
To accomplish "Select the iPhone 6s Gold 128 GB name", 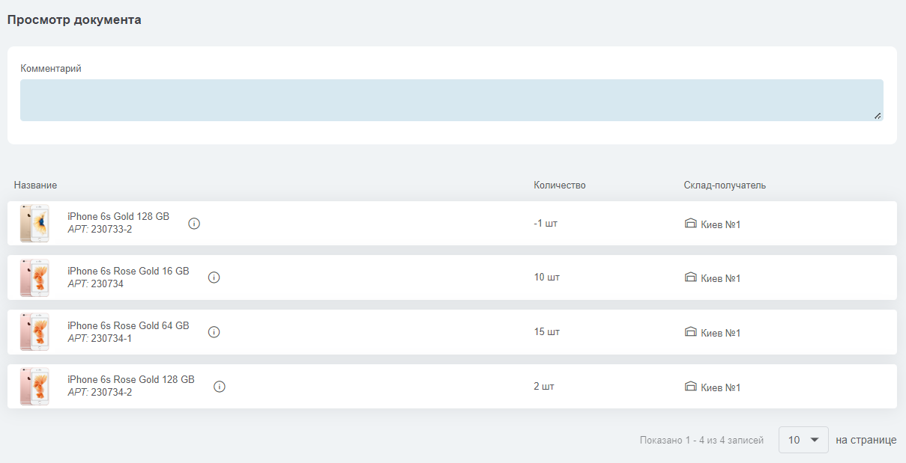I will [x=118, y=216].
